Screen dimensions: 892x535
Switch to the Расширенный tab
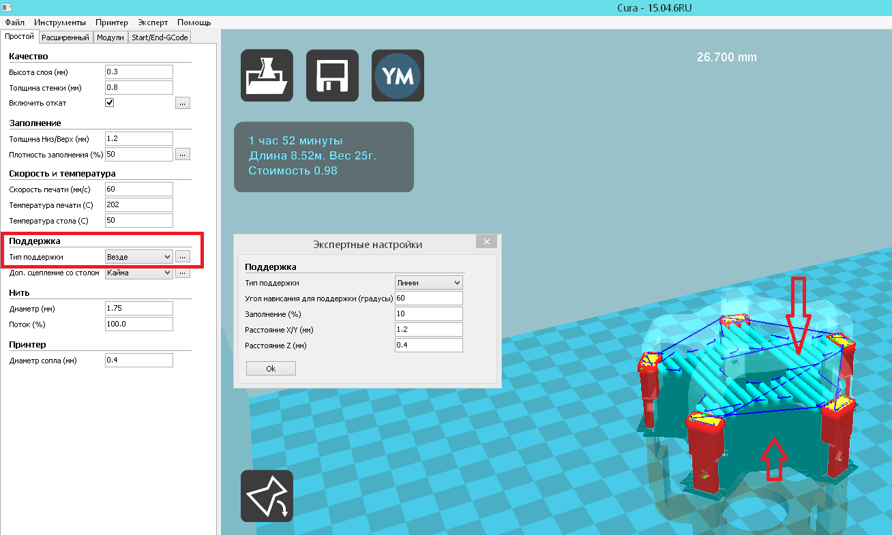click(x=65, y=37)
